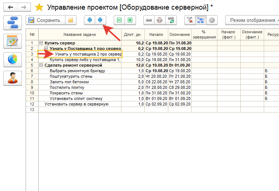Click the refresh links chain icon
This screenshot has height=191, width=279.
(x=171, y=20)
